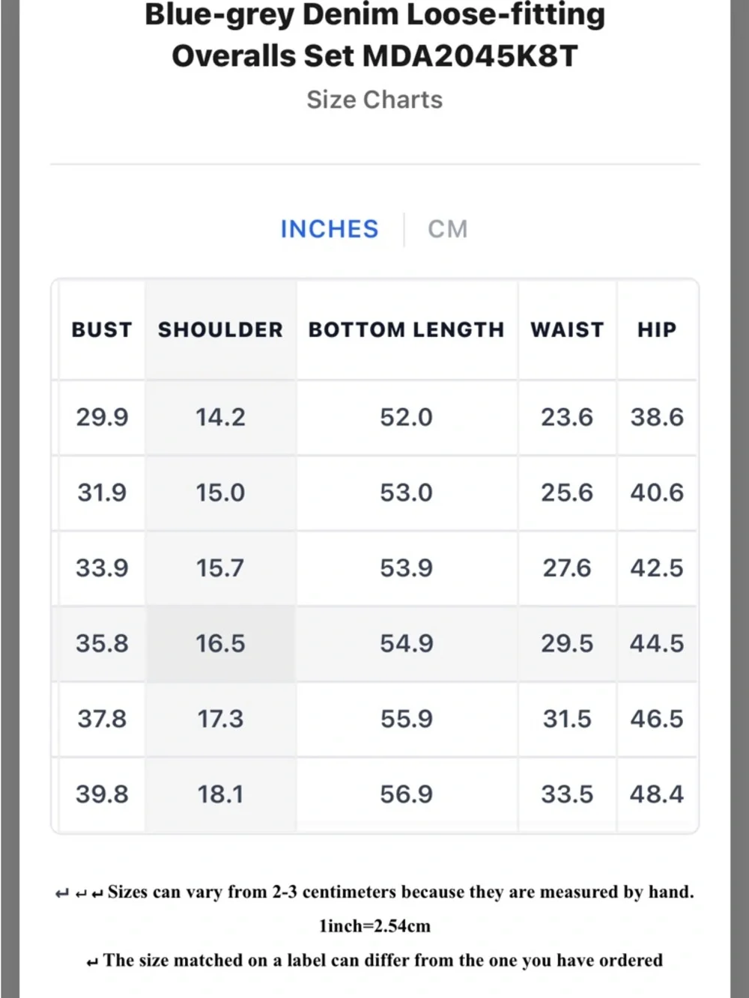749x998 pixels.
Task: Switch to the INCHES unit tab
Action: [x=330, y=229]
